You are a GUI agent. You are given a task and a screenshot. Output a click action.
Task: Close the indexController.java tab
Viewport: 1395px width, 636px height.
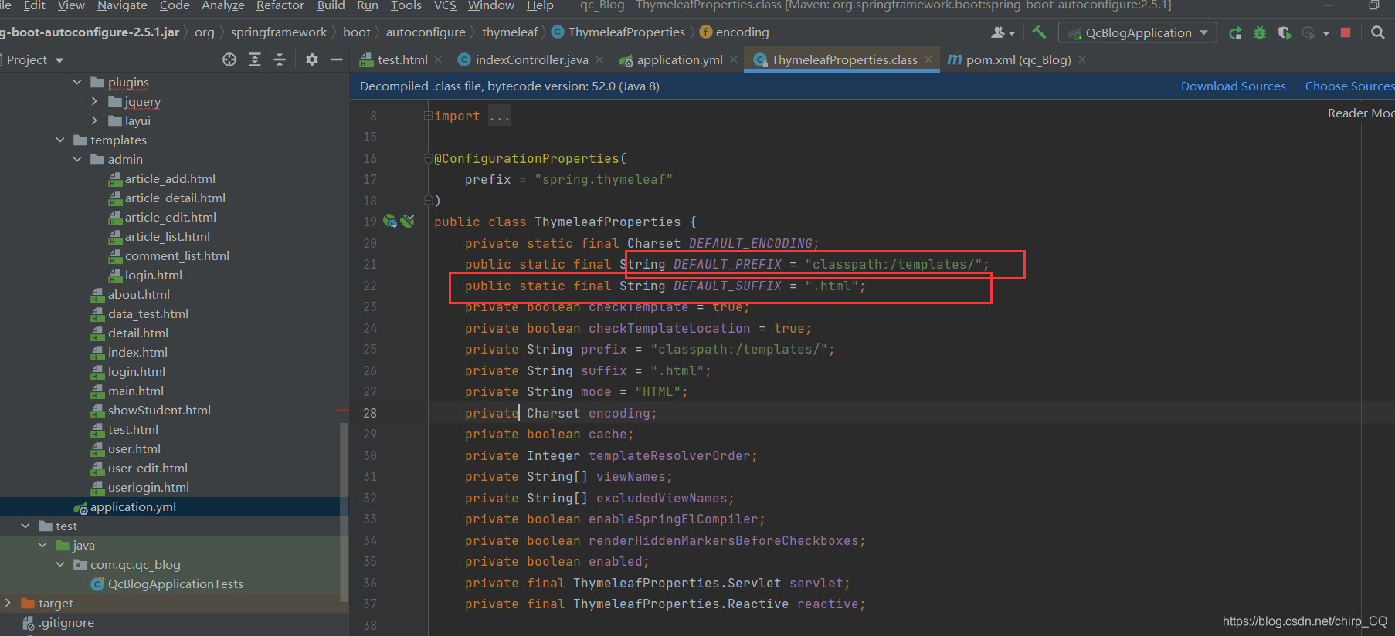(x=599, y=59)
